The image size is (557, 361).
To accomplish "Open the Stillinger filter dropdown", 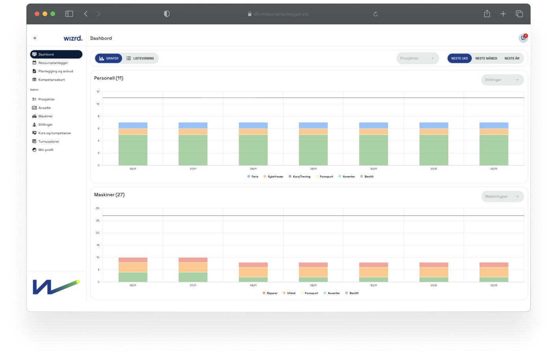I will pyautogui.click(x=502, y=80).
